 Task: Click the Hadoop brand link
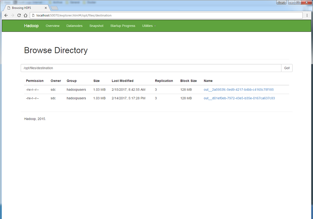click(31, 26)
